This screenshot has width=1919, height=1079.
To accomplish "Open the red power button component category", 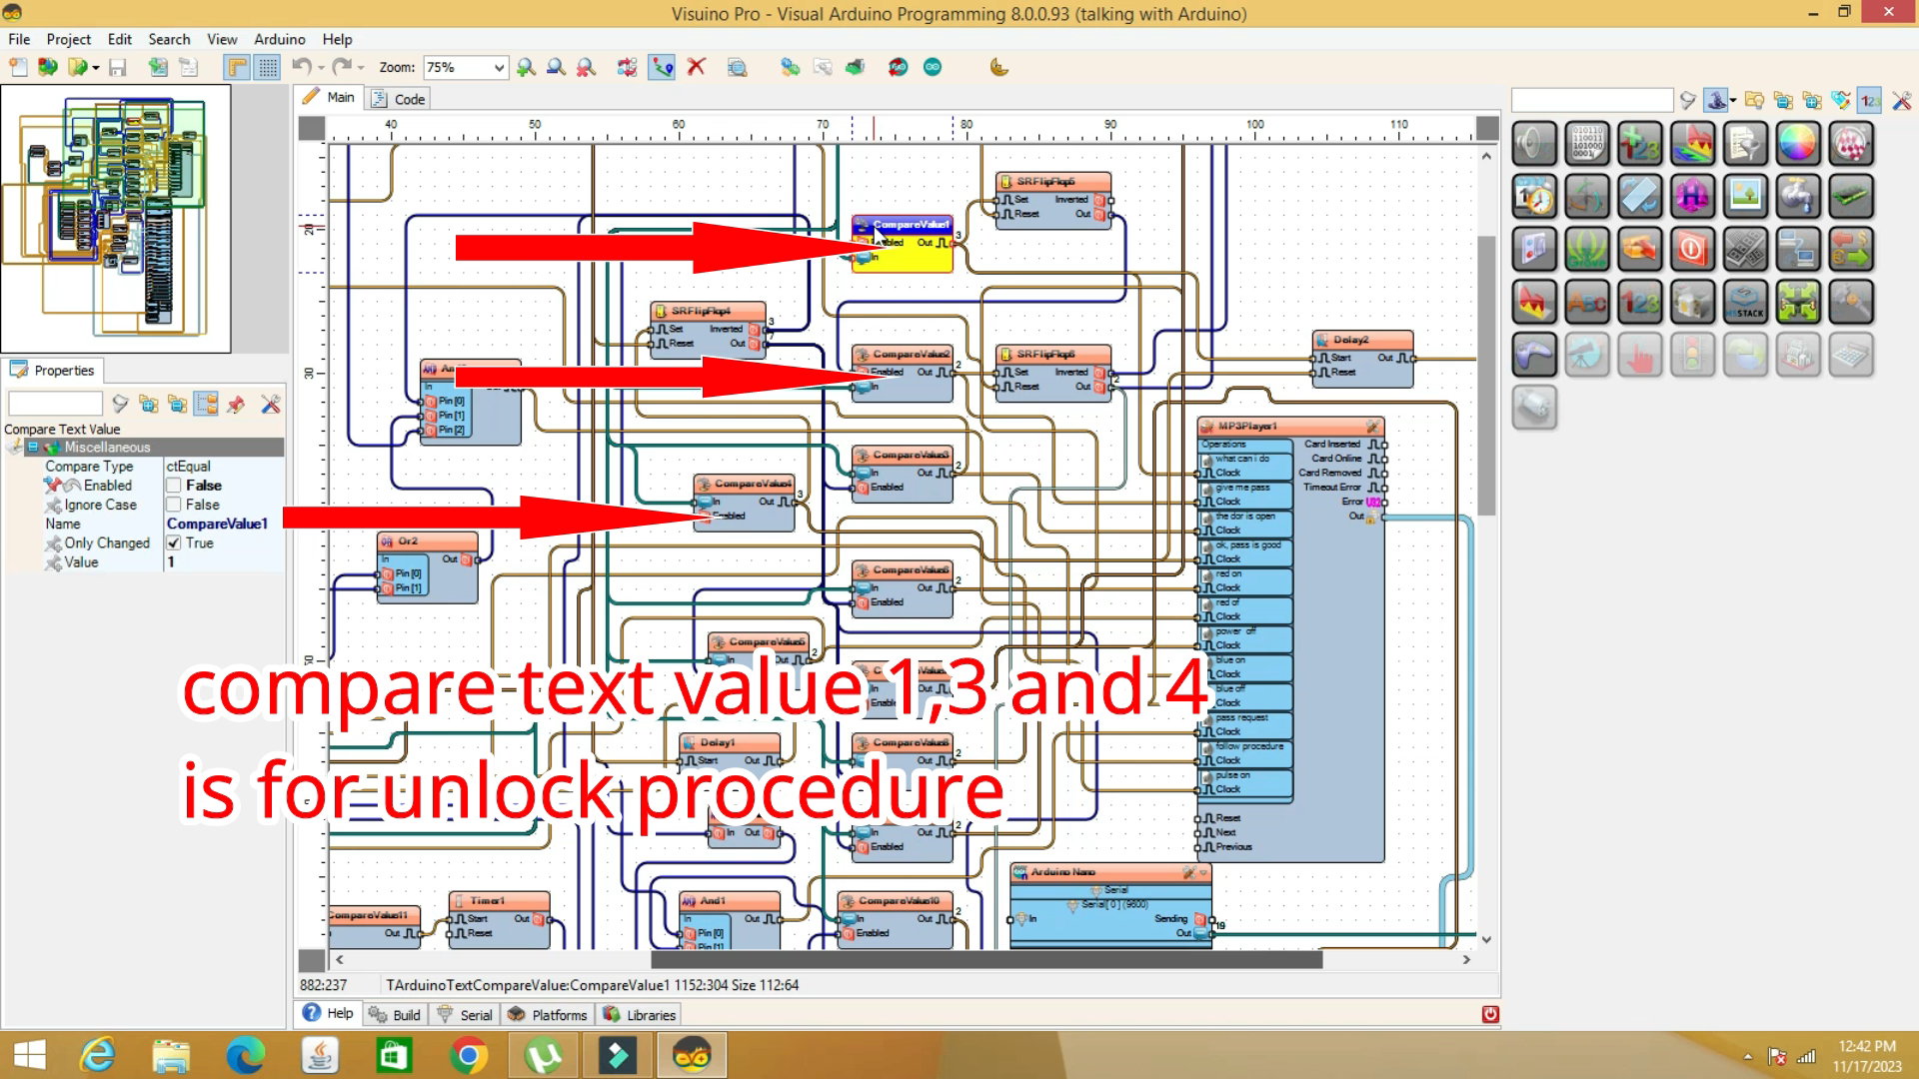I will click(x=1692, y=250).
